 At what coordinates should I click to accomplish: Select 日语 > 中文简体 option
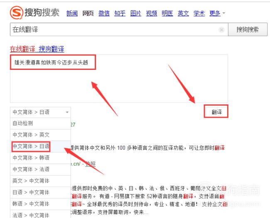(40, 192)
